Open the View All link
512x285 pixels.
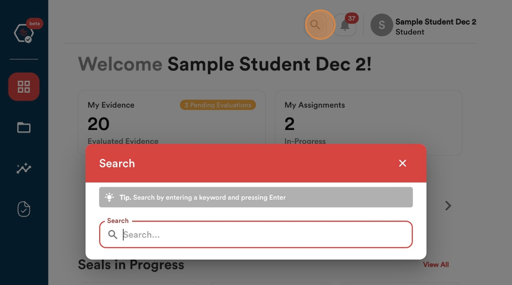pos(436,264)
